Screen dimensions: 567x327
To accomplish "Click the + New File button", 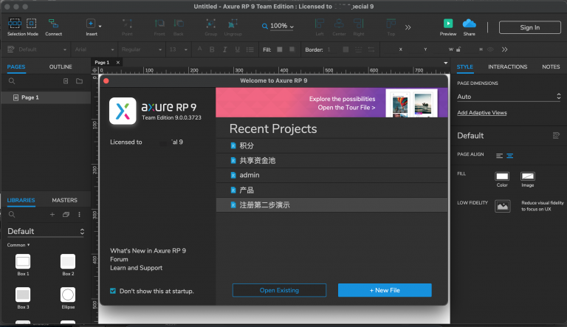I will coord(385,290).
